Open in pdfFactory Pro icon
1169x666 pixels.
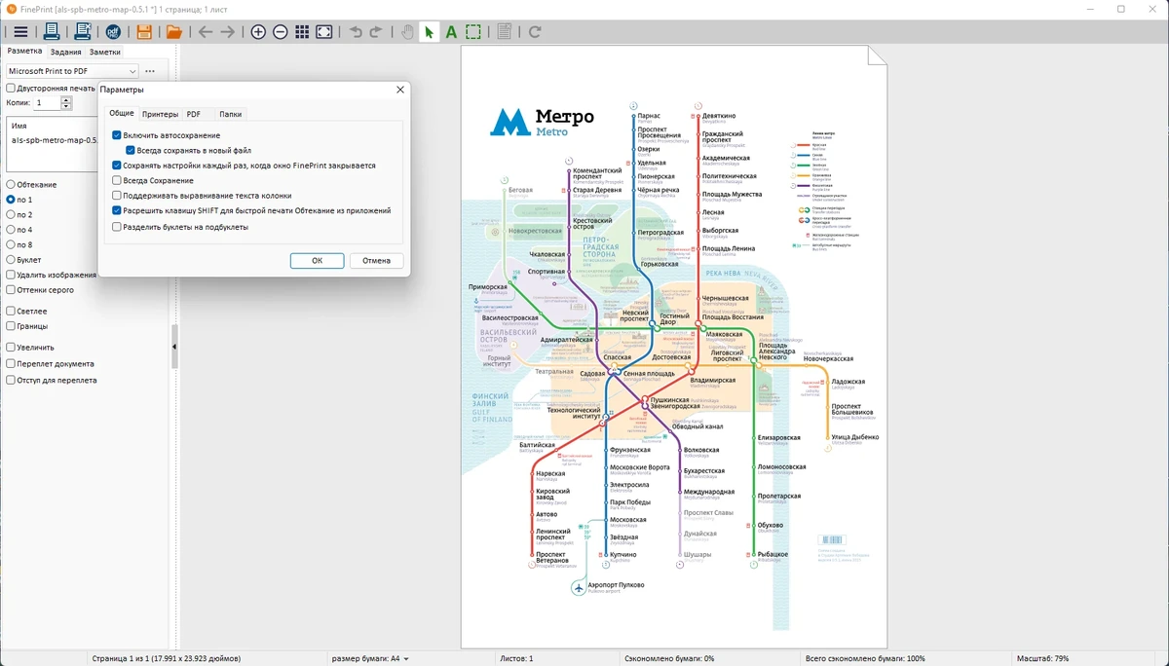(114, 32)
